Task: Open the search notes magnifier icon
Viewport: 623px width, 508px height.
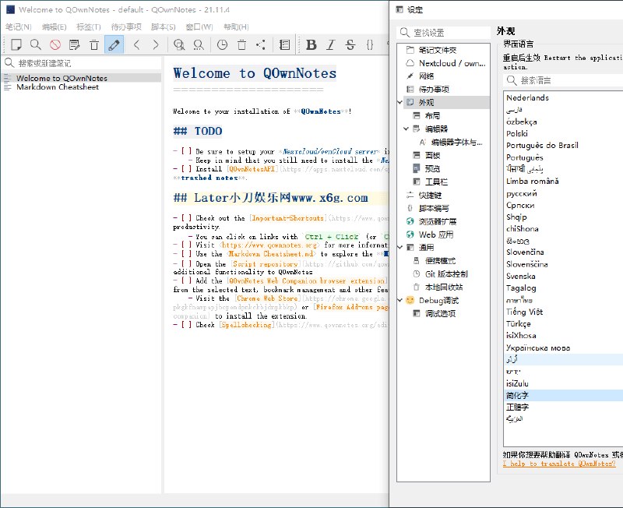Action: [x=34, y=46]
